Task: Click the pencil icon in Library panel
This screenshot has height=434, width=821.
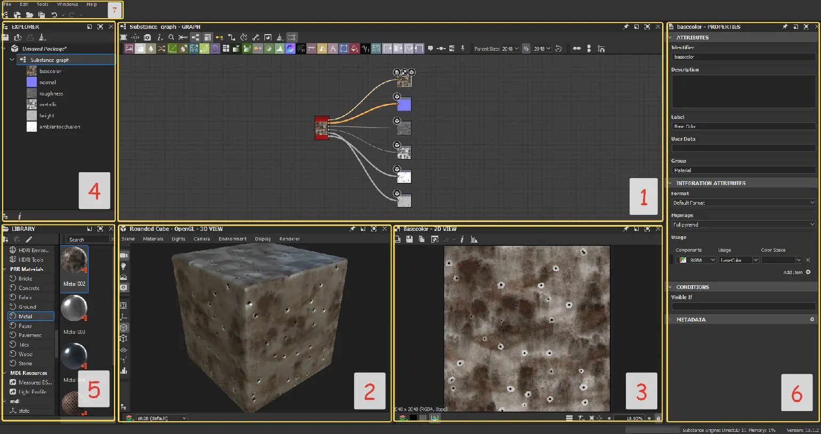Action: pos(29,239)
